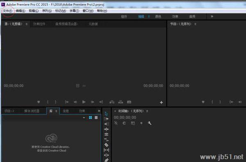Open the 帮助(H) menu

102,11
